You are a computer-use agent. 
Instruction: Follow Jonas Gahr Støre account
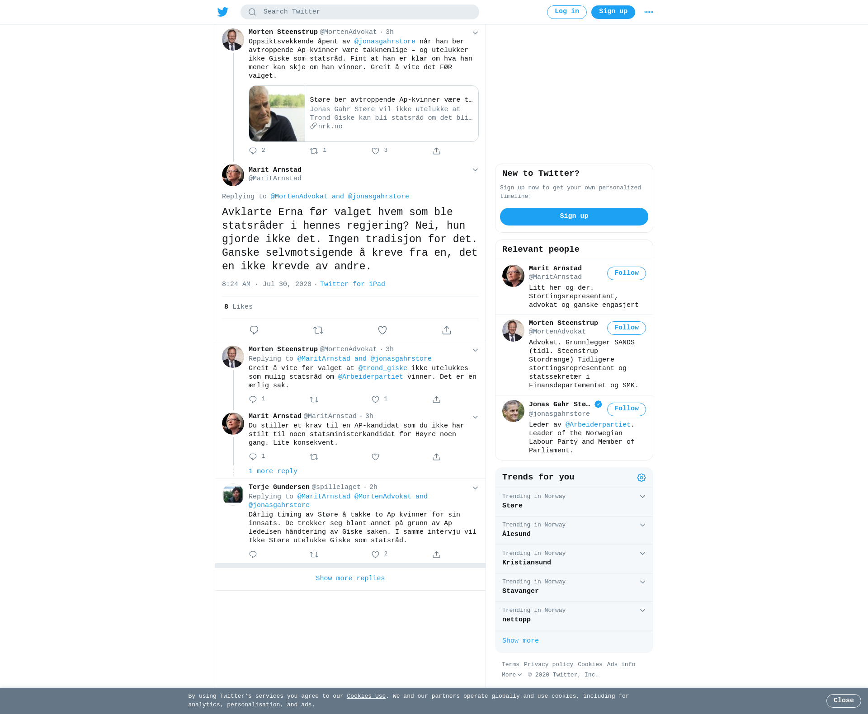[626, 409]
